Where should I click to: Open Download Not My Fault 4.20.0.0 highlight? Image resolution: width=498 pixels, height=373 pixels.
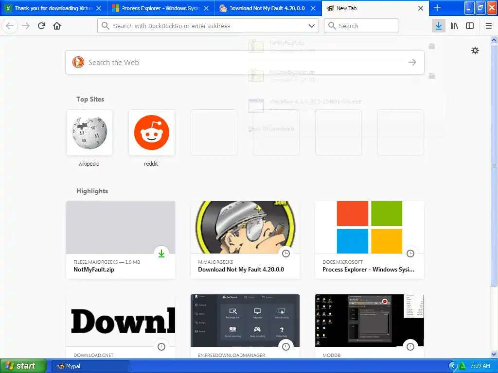(245, 240)
